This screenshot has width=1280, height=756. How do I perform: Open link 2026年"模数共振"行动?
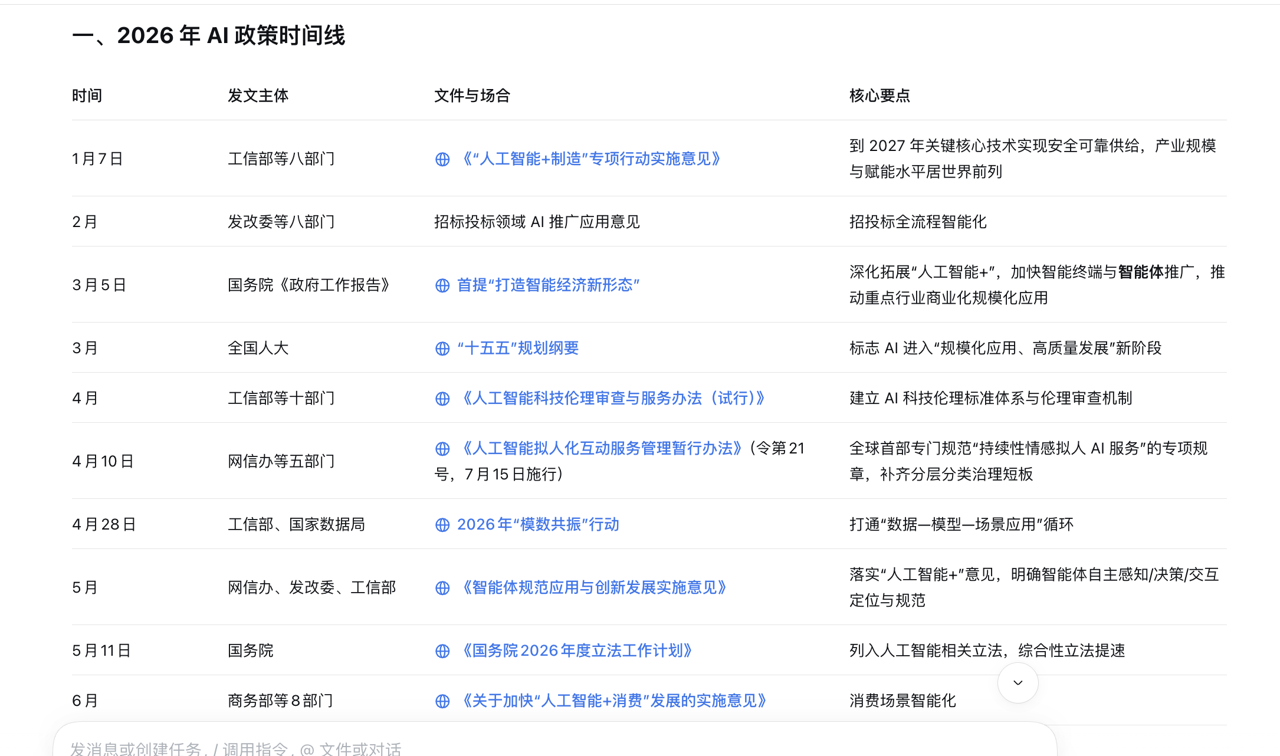[x=538, y=524]
